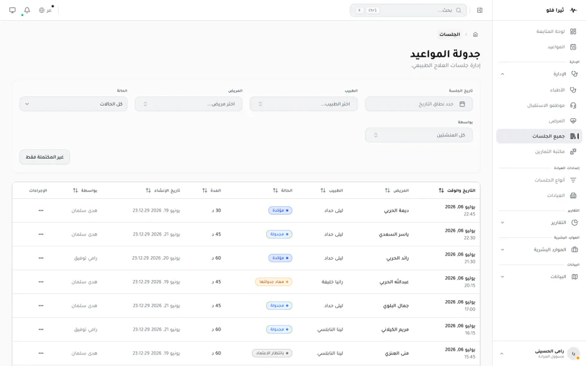Open actions menu for ديمة الحربي row
This screenshot has height=366, width=586.
pyautogui.click(x=41, y=210)
